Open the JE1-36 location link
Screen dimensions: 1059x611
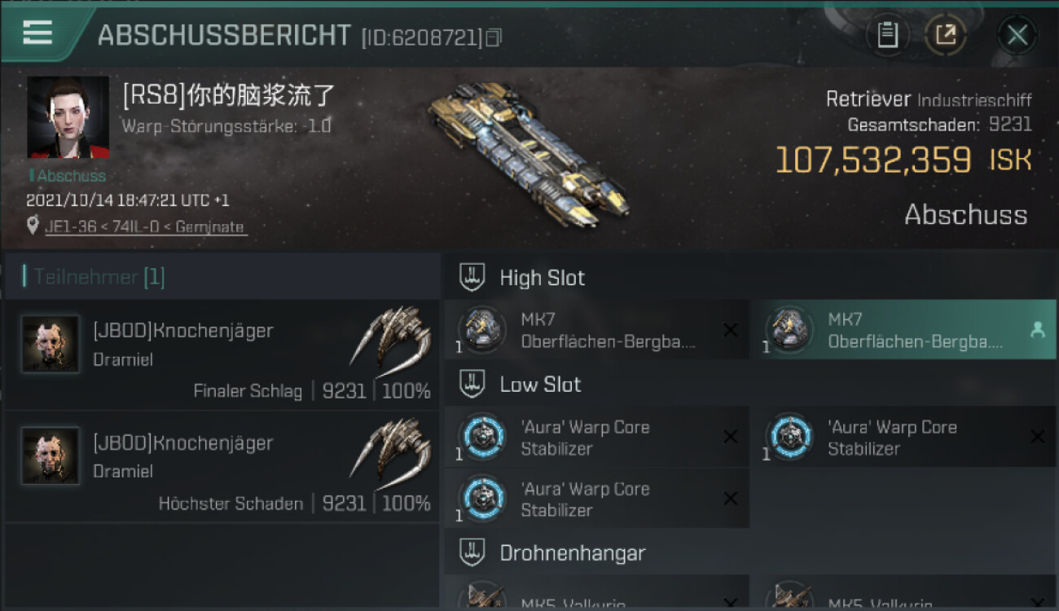(145, 227)
